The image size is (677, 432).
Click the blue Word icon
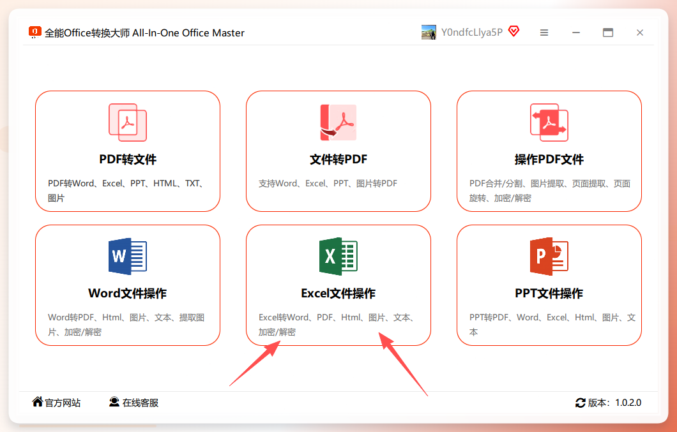[127, 257]
